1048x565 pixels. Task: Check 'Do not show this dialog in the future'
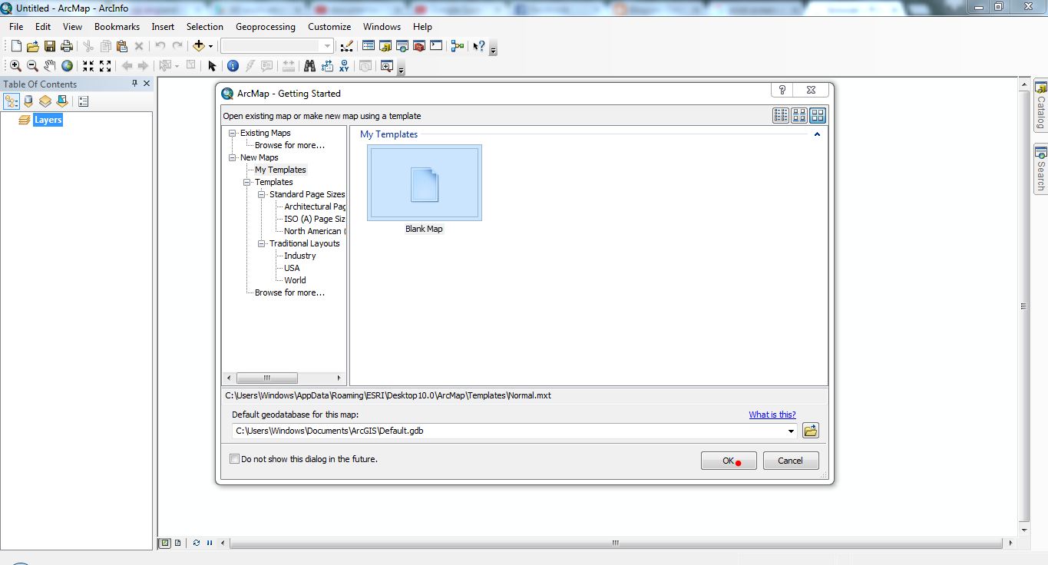point(235,459)
